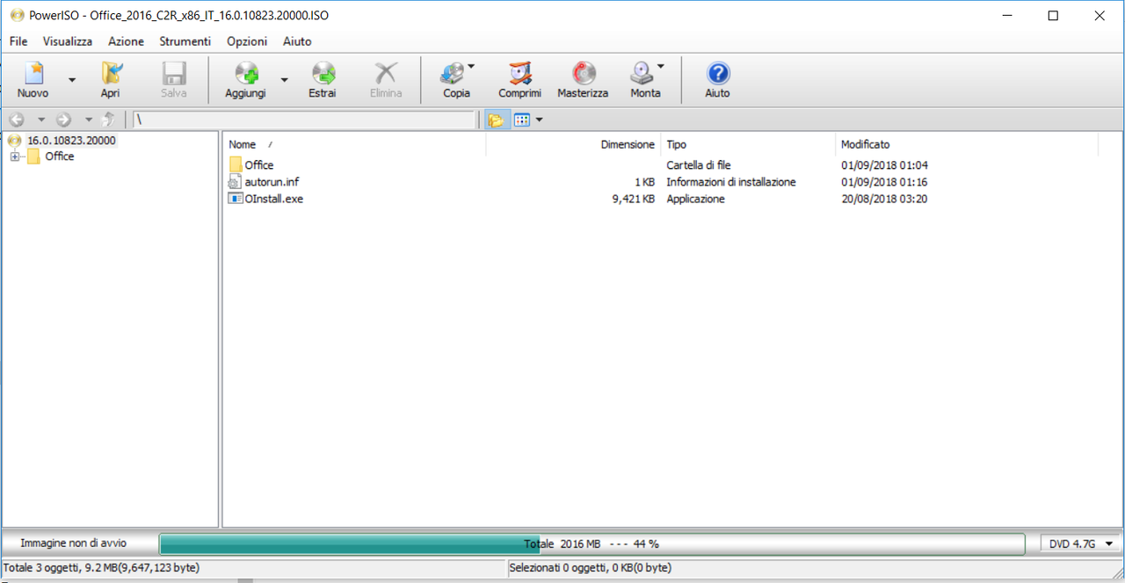Screen dimensions: 1125x583
Task: Click the Back navigation arrow
Action: (17, 120)
